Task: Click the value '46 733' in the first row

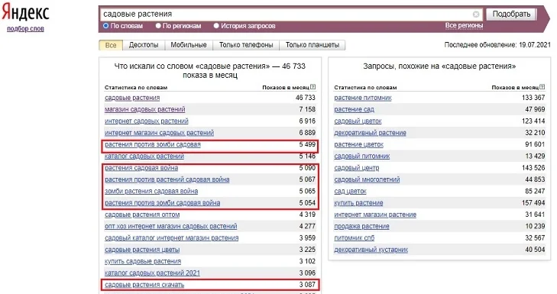Action: click(306, 98)
